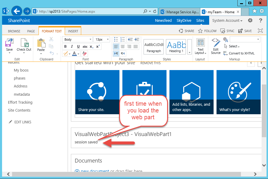Open Sites in the suite bar
The height and width of the screenshot is (179, 268).
200,20
